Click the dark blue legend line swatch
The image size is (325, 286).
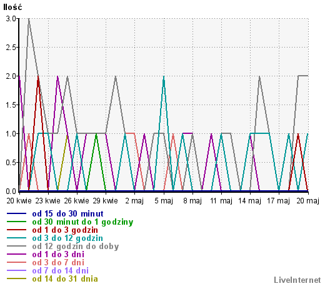click(x=16, y=213)
